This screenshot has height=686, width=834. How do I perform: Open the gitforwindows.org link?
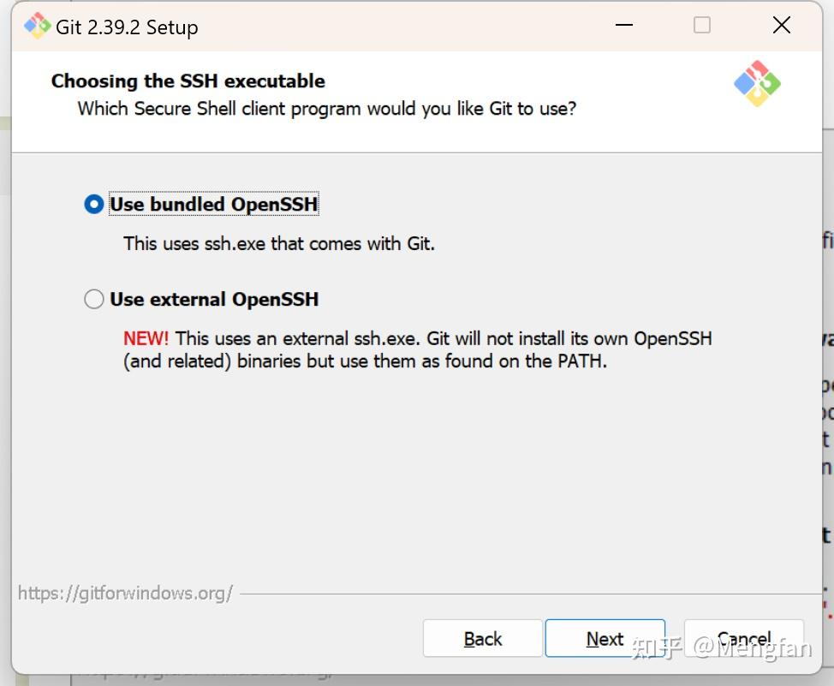point(125,594)
